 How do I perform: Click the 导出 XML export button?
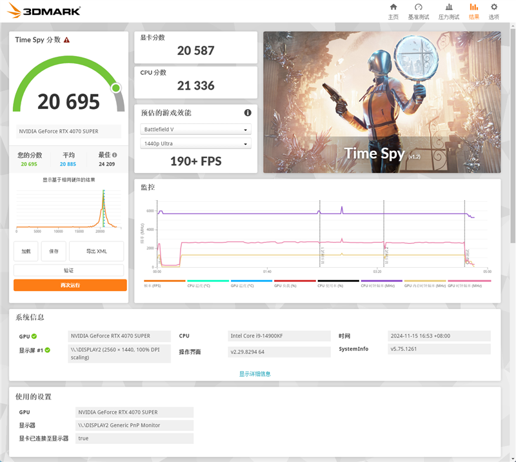click(97, 251)
